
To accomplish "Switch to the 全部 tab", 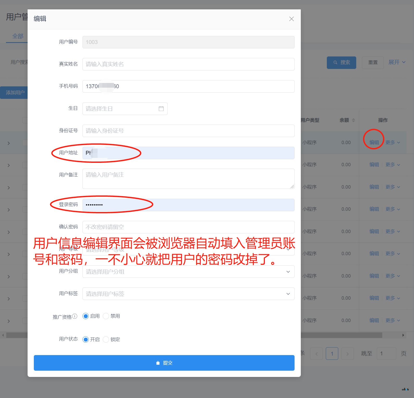I will (x=18, y=36).
